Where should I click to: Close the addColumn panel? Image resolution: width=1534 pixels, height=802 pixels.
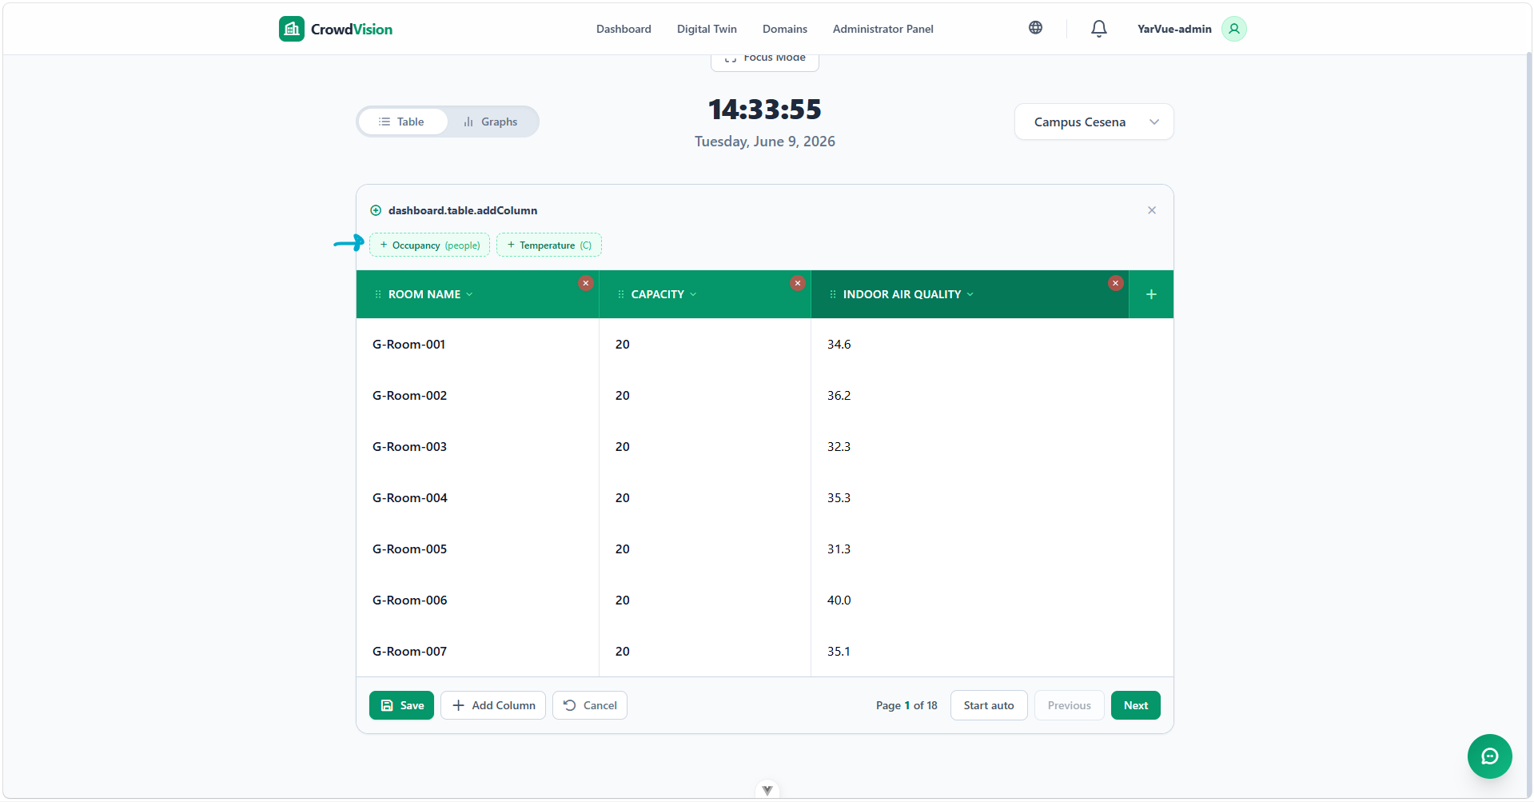click(x=1152, y=210)
